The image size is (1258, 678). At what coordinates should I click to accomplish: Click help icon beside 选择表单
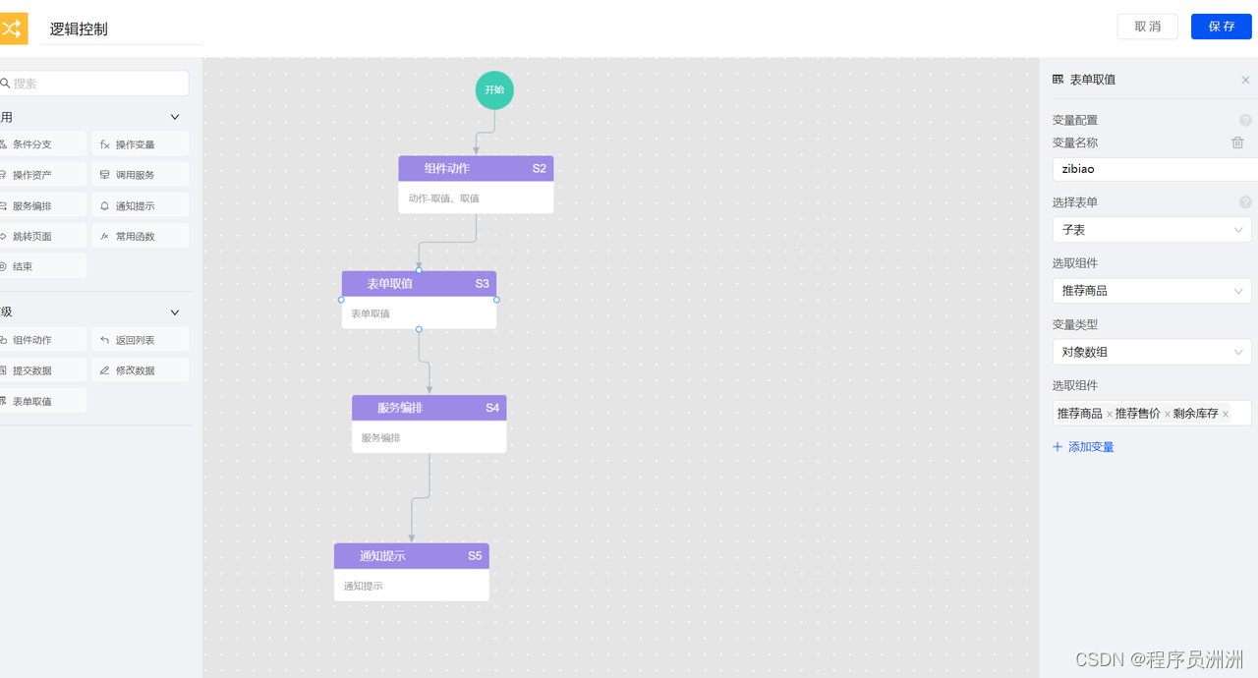click(x=1245, y=202)
